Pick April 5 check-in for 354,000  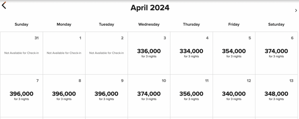[234, 53]
